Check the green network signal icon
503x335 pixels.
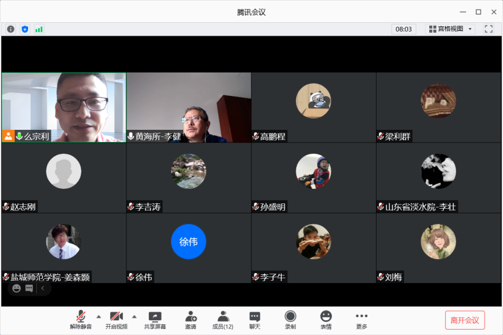pos(39,29)
